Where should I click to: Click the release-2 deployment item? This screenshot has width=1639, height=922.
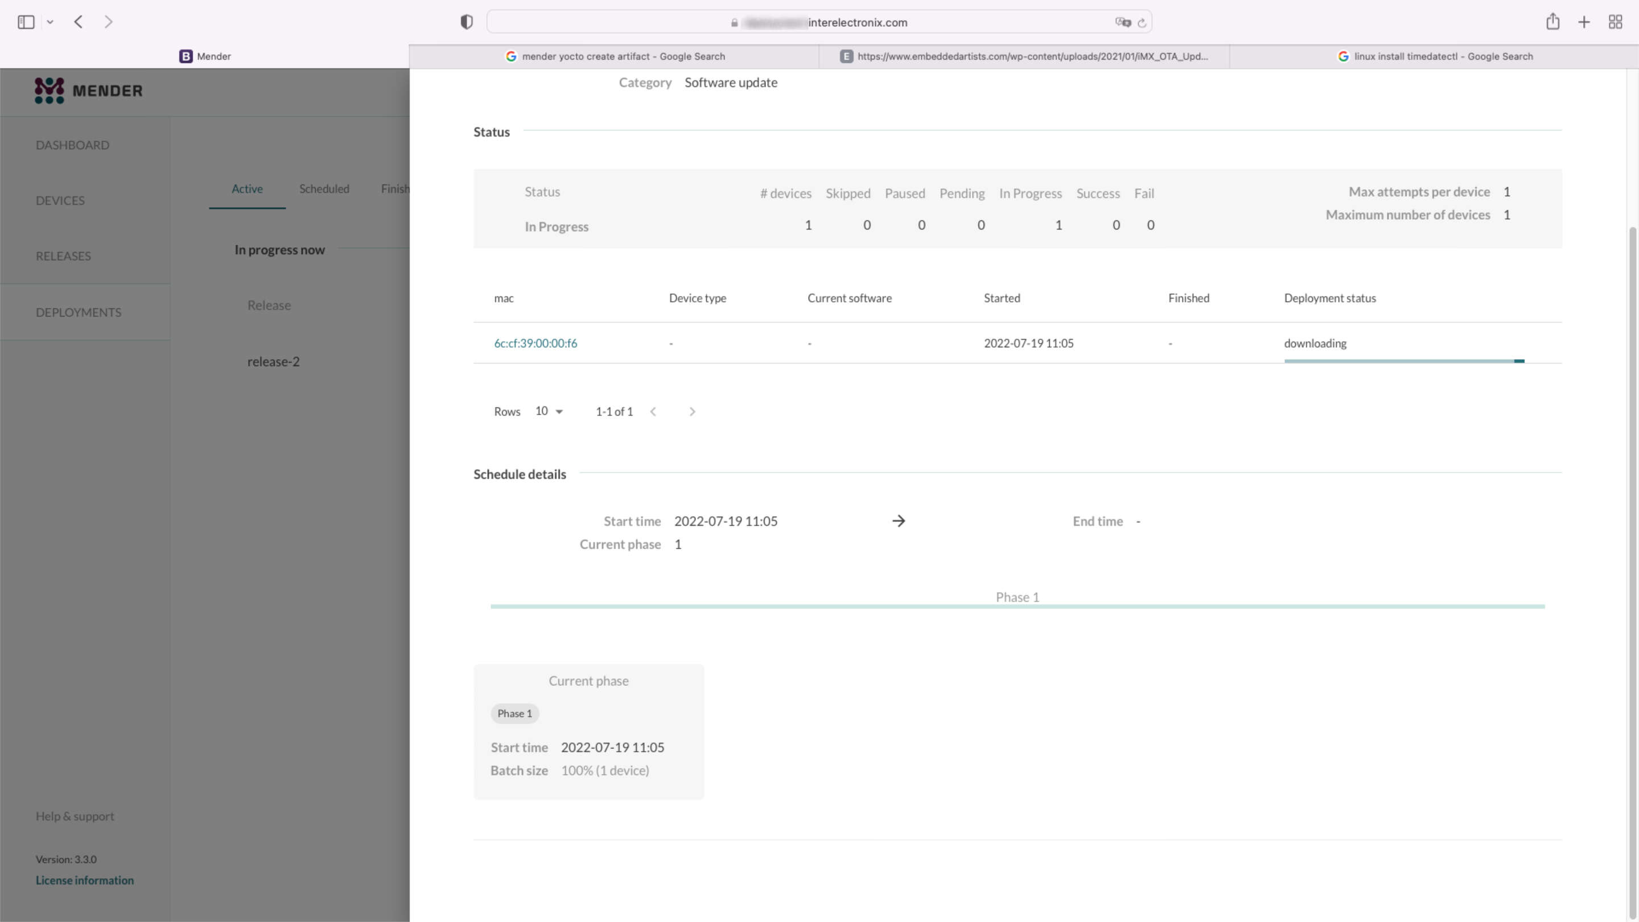point(274,360)
